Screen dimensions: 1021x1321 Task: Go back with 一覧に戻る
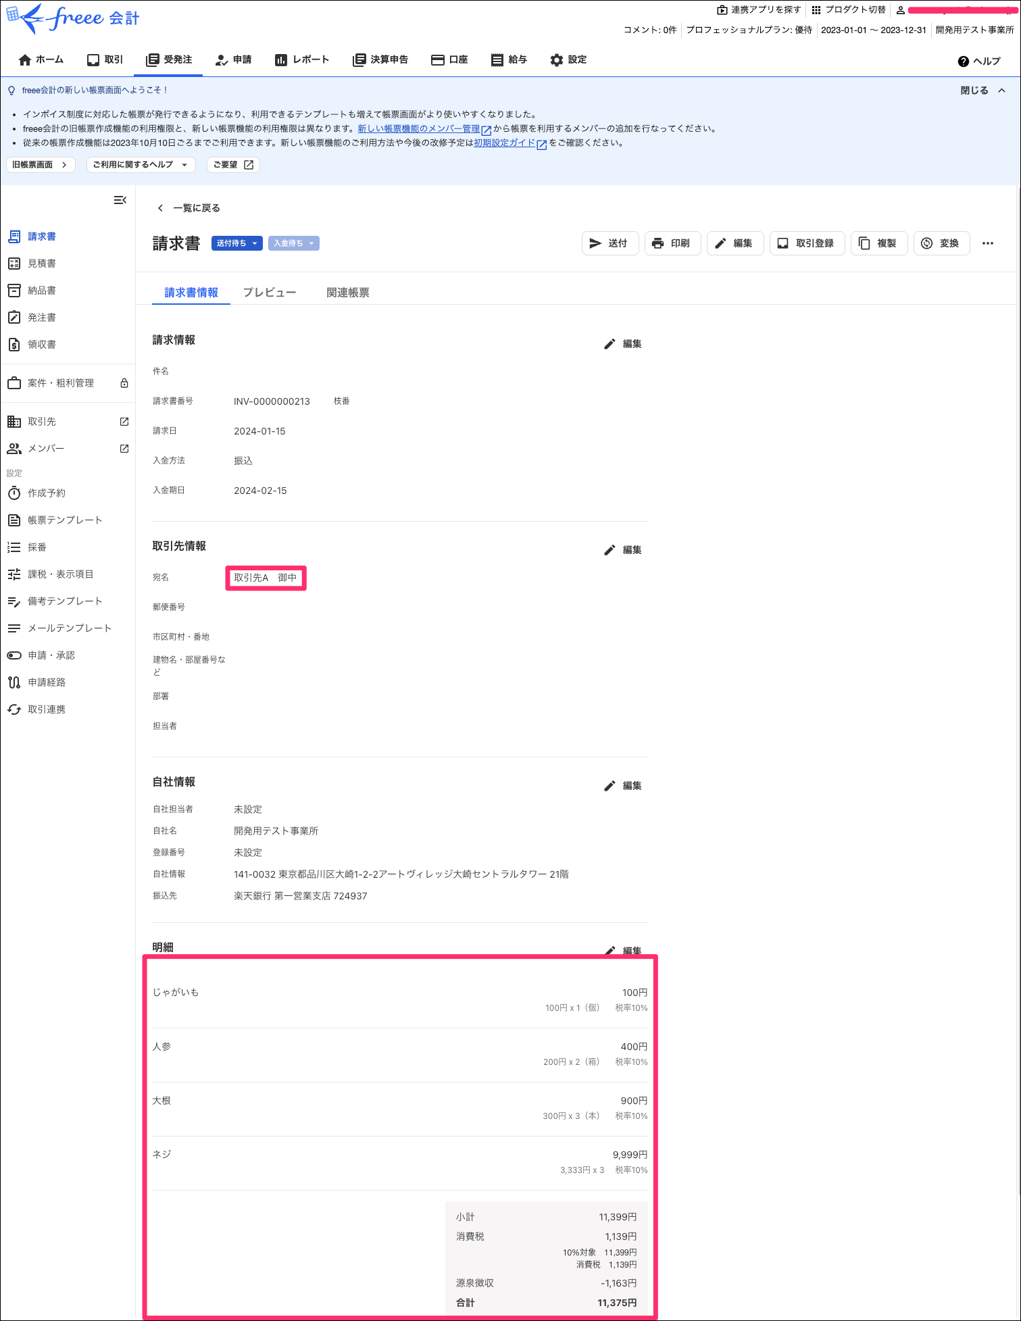pyautogui.click(x=189, y=208)
